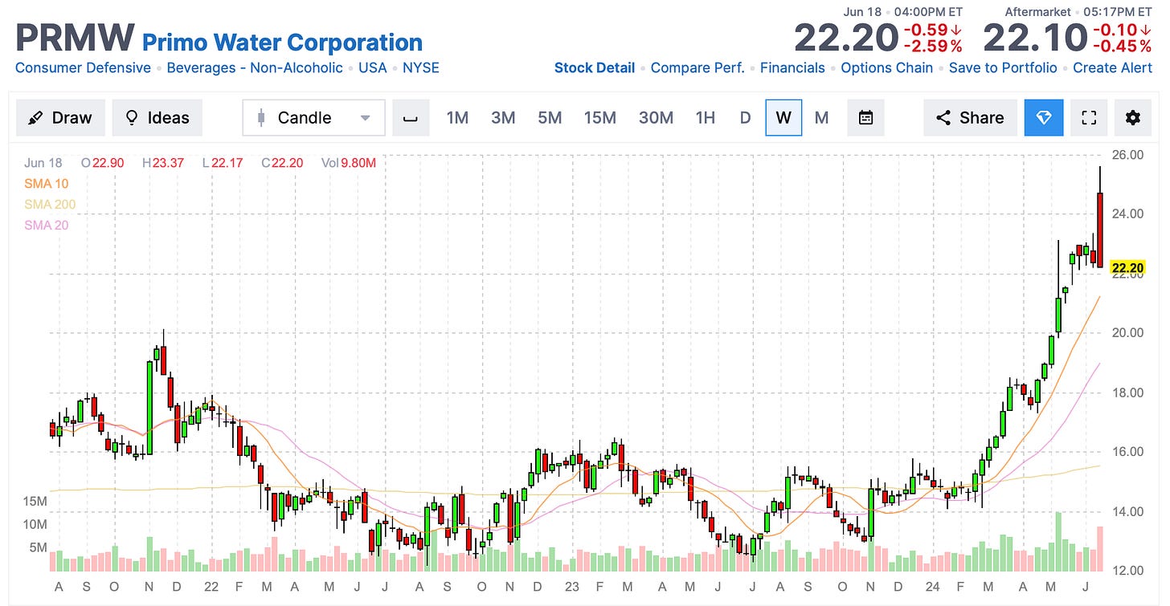This screenshot has height=606, width=1170.
Task: Select the 15M interval
Action: (x=600, y=118)
